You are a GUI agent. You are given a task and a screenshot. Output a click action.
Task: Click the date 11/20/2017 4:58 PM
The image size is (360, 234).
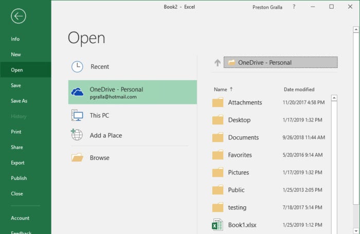(x=303, y=102)
